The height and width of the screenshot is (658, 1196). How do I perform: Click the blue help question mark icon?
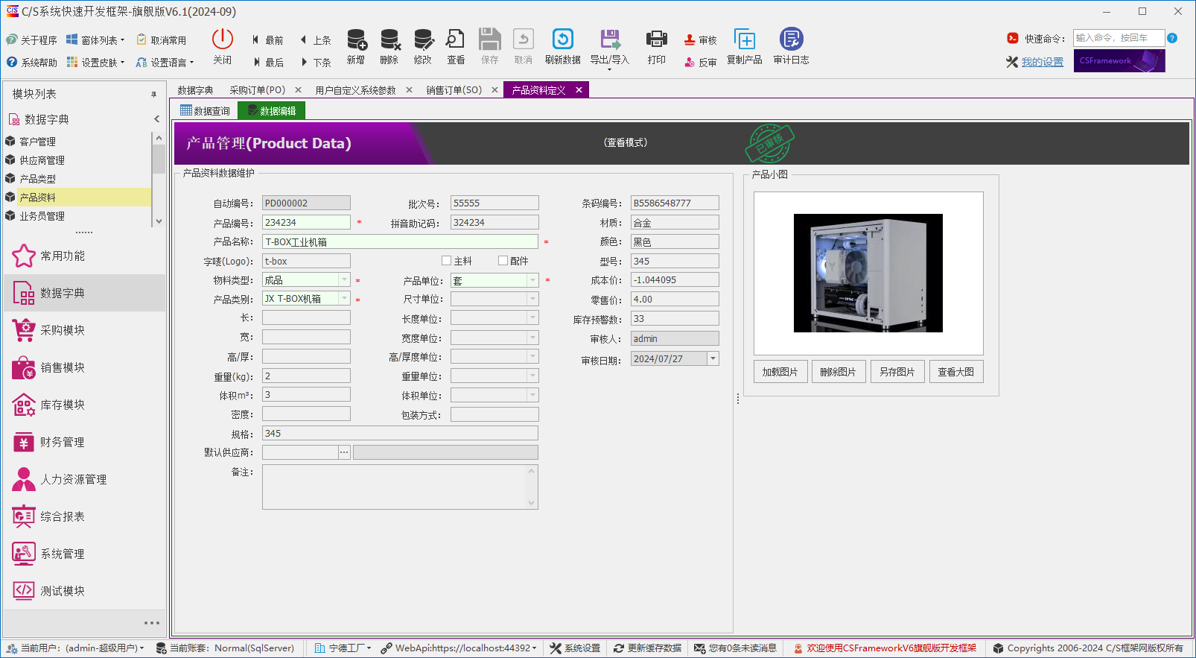point(1172,38)
